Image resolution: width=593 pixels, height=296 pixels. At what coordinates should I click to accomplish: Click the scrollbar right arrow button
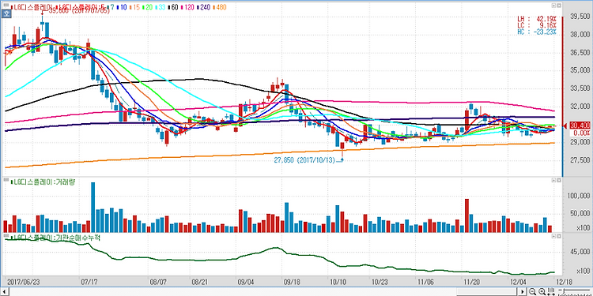523,291
